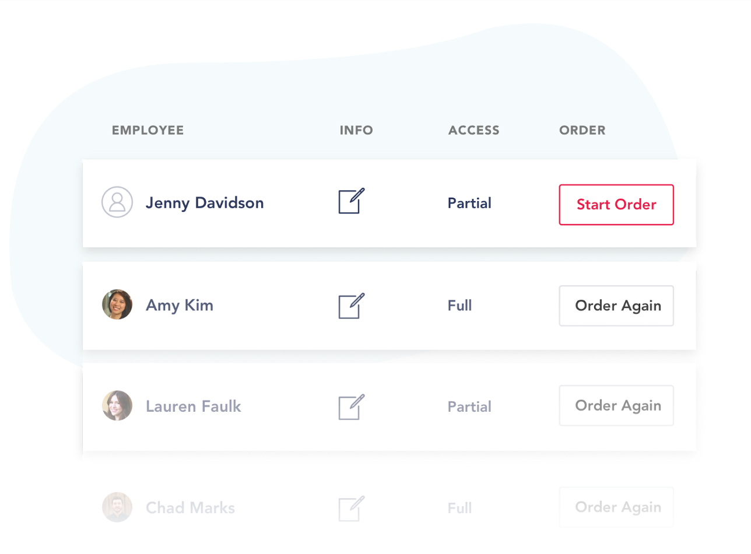Order Again for Amy Kim
Viewport: 751px width, 554px height.
(x=616, y=306)
